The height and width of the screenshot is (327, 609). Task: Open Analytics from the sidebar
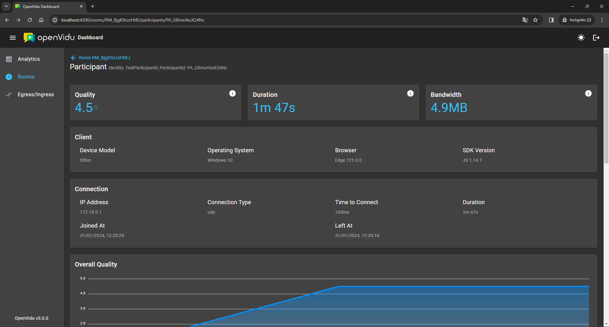point(29,59)
